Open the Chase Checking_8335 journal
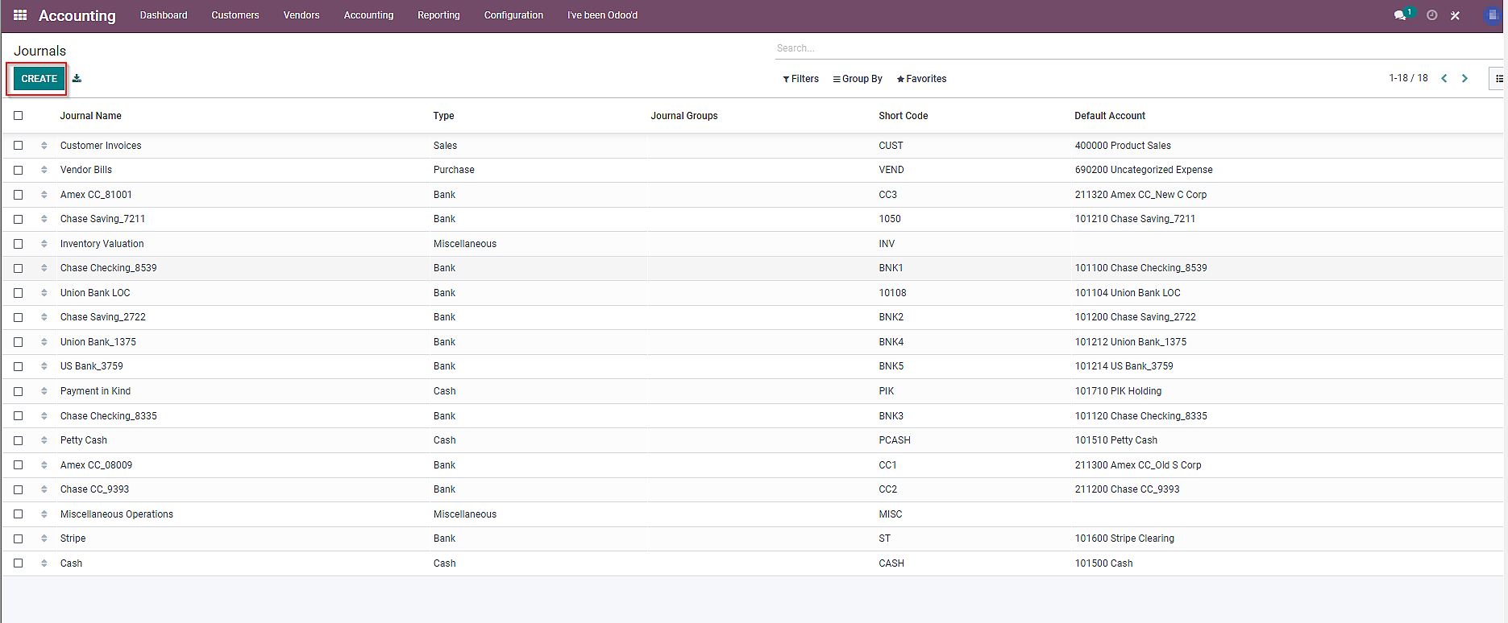This screenshot has height=623, width=1508. 109,416
